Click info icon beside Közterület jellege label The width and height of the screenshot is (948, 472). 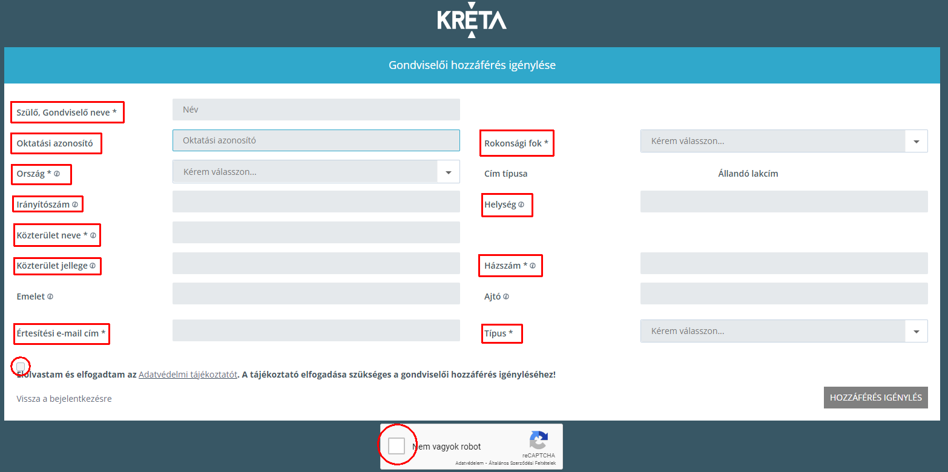[x=93, y=266]
